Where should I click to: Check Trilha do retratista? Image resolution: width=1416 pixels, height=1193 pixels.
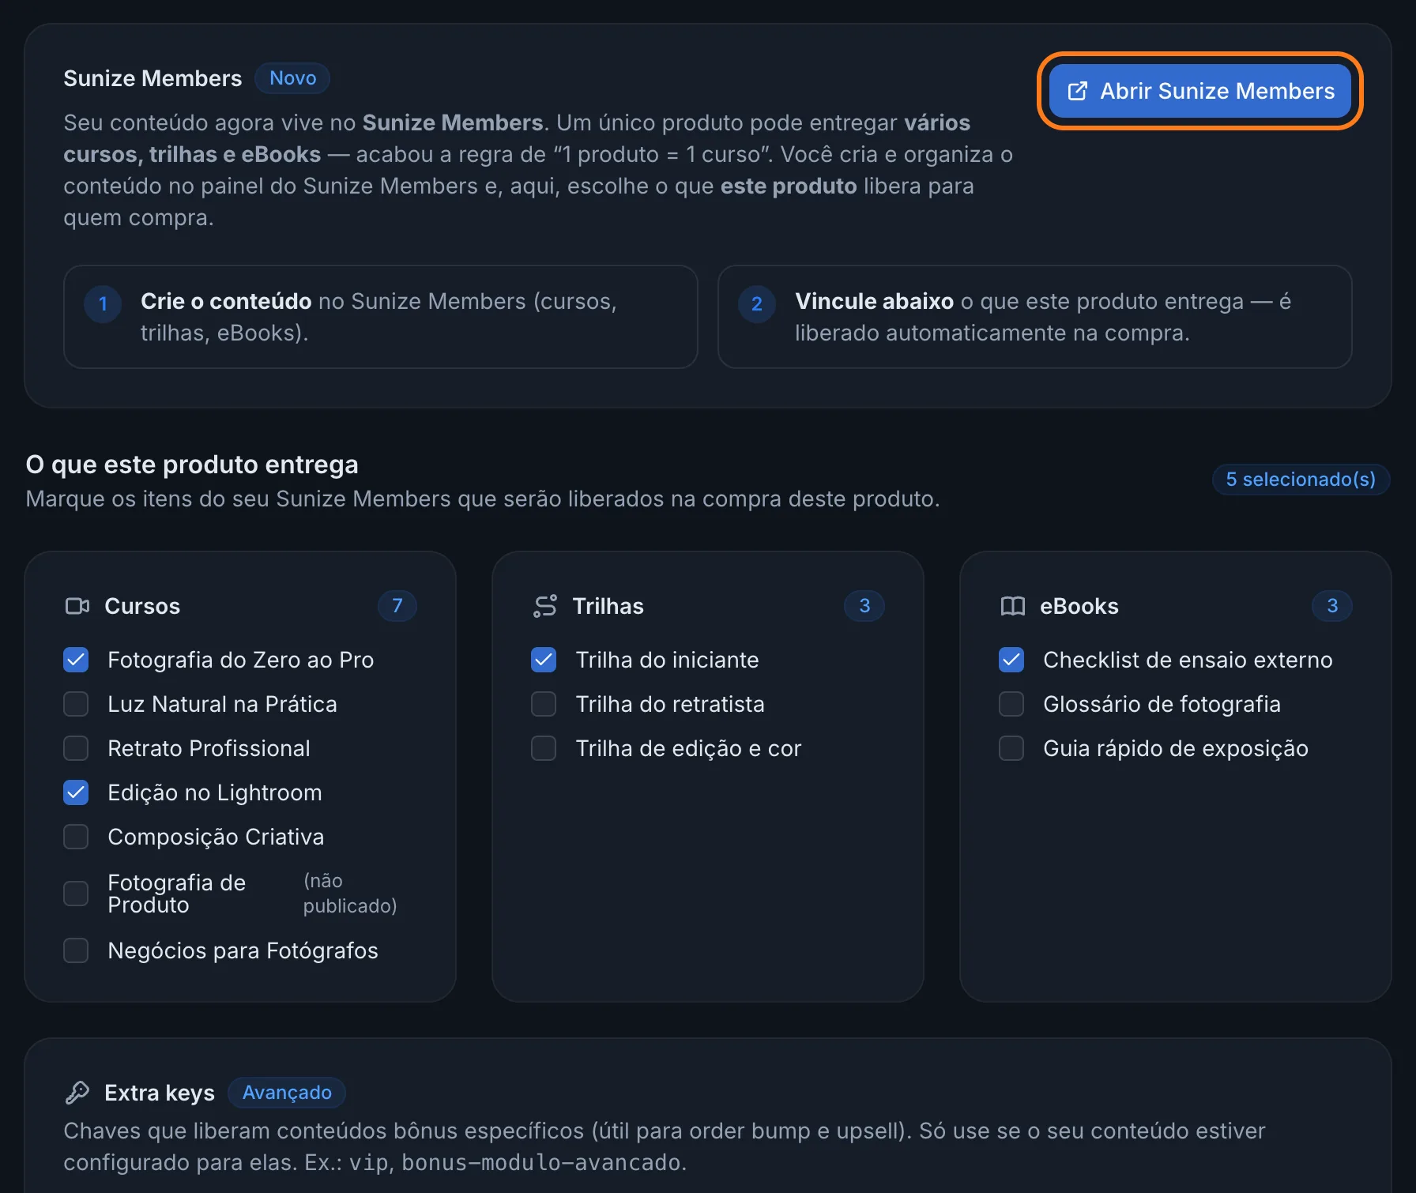544,704
